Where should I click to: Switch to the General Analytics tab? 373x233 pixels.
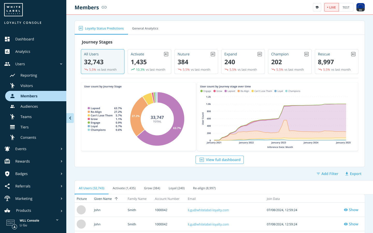145,28
